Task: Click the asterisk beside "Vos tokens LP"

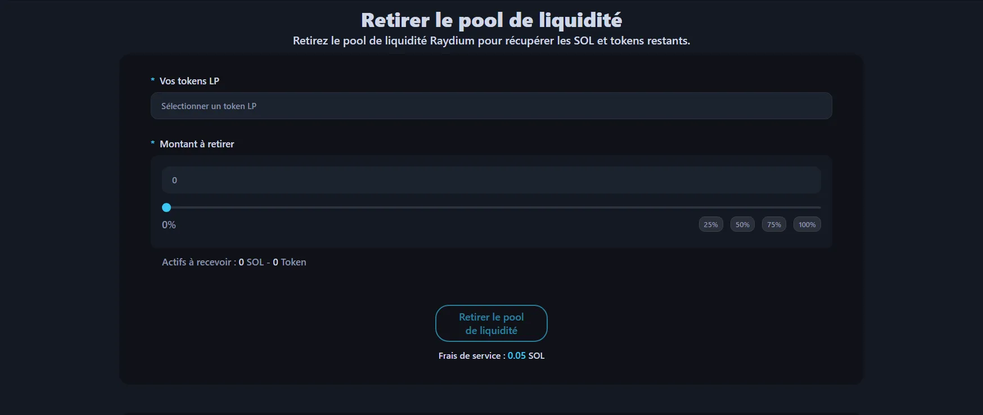Action: 152,80
